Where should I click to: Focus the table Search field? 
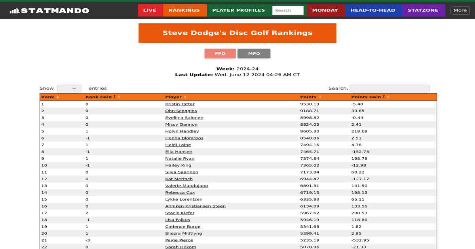389,89
